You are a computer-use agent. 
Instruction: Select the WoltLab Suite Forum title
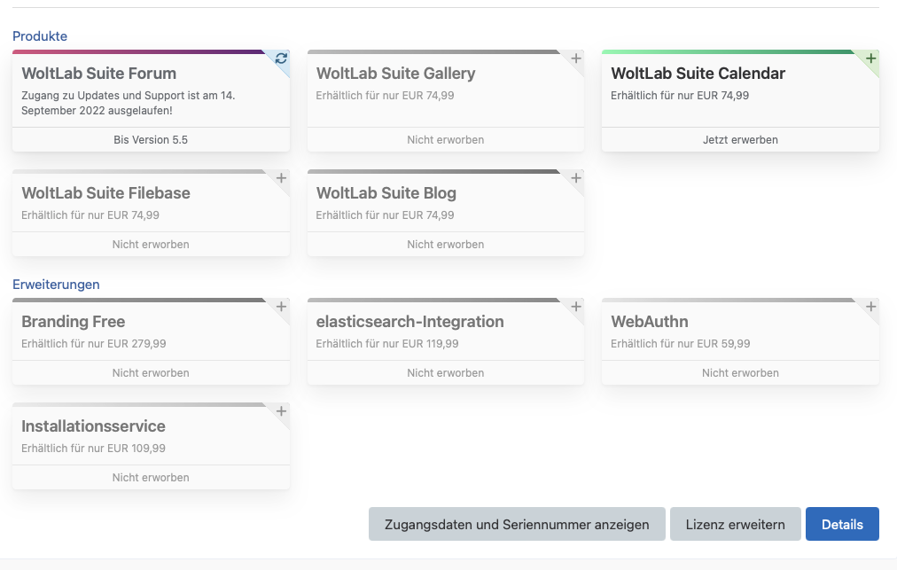(98, 74)
